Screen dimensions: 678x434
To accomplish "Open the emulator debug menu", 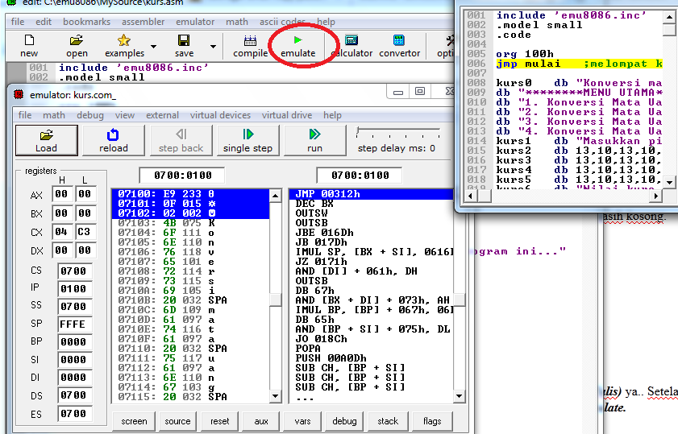I will (x=90, y=115).
